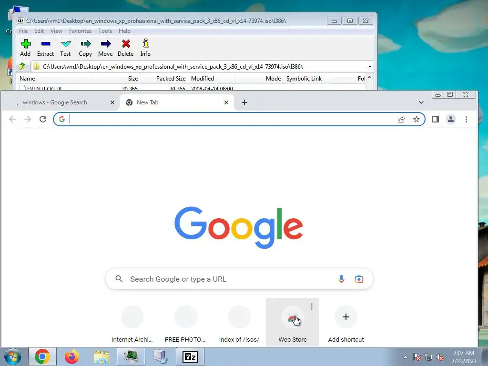Open the Action Center flag tray icon

(417, 357)
